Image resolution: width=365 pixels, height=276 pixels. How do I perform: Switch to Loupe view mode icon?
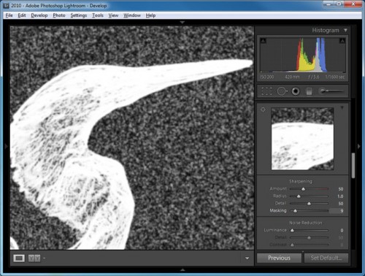(x=19, y=258)
